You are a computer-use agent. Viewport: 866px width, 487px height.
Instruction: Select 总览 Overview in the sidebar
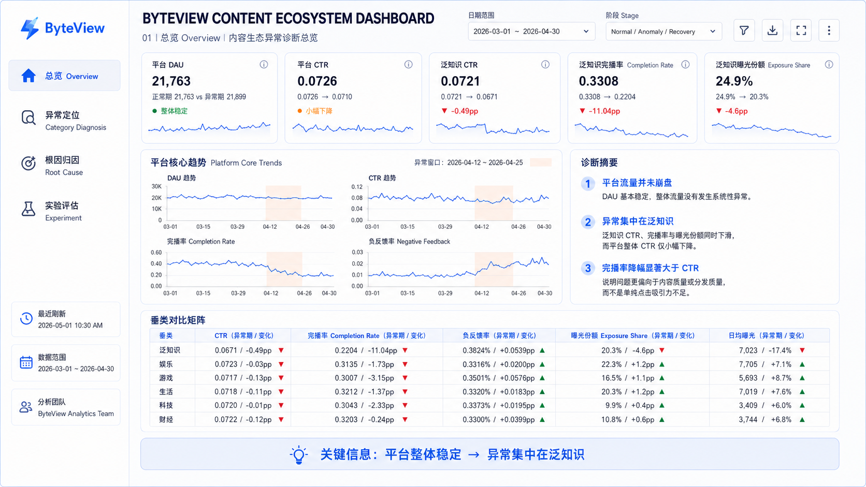click(x=64, y=76)
